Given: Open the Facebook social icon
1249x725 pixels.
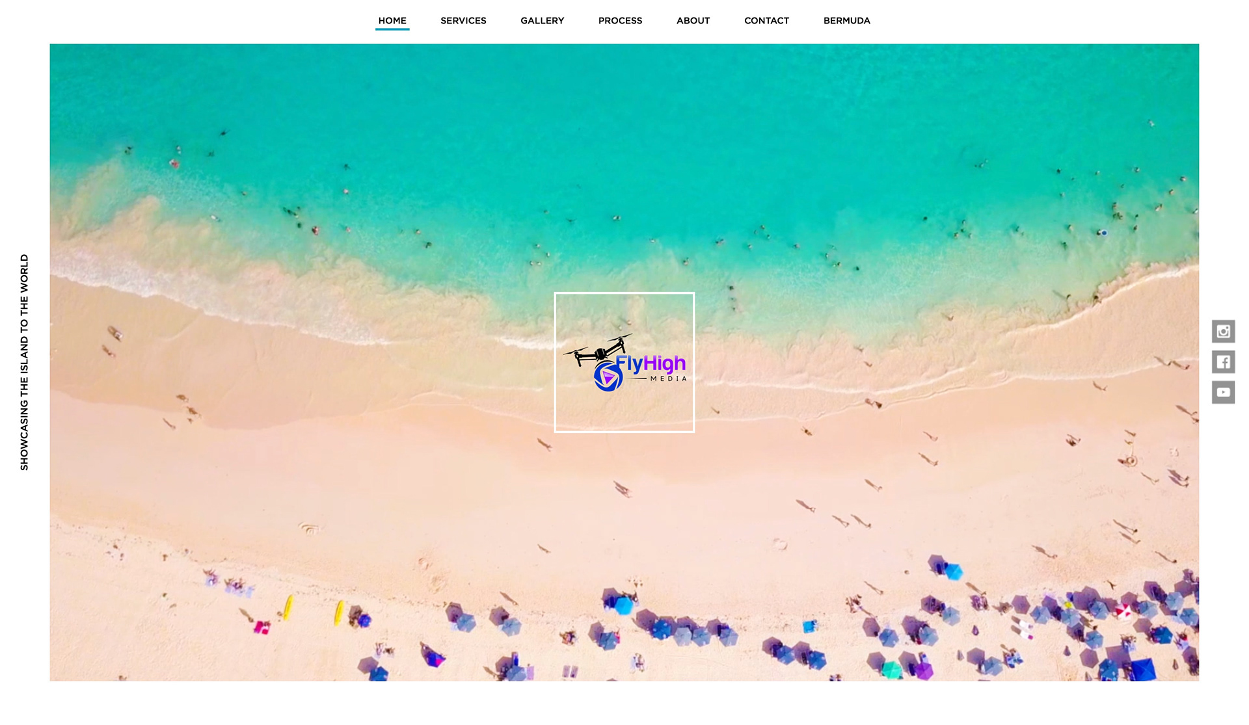Looking at the screenshot, I should [x=1223, y=362].
